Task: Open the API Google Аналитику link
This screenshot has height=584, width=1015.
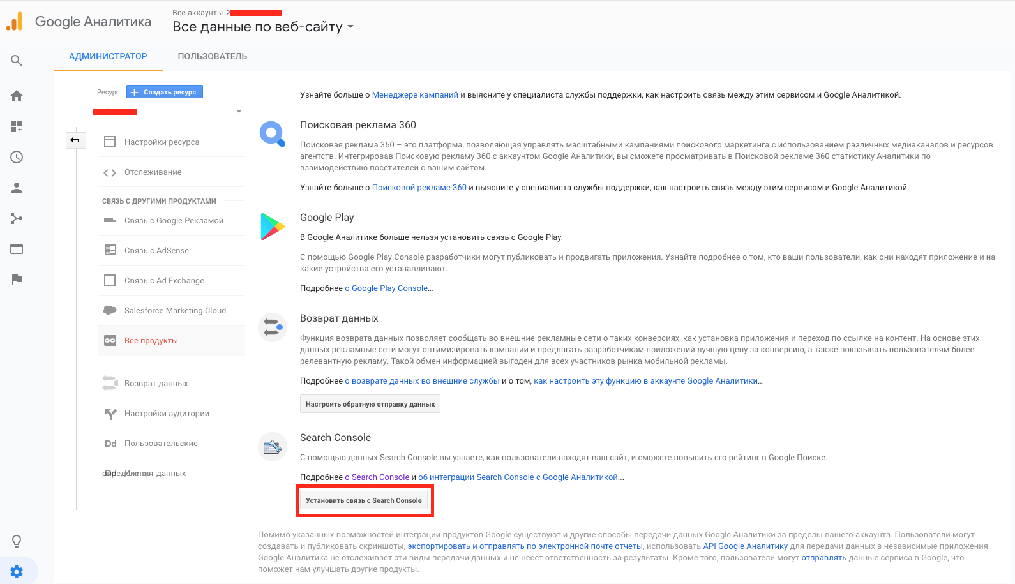Action: [x=745, y=546]
